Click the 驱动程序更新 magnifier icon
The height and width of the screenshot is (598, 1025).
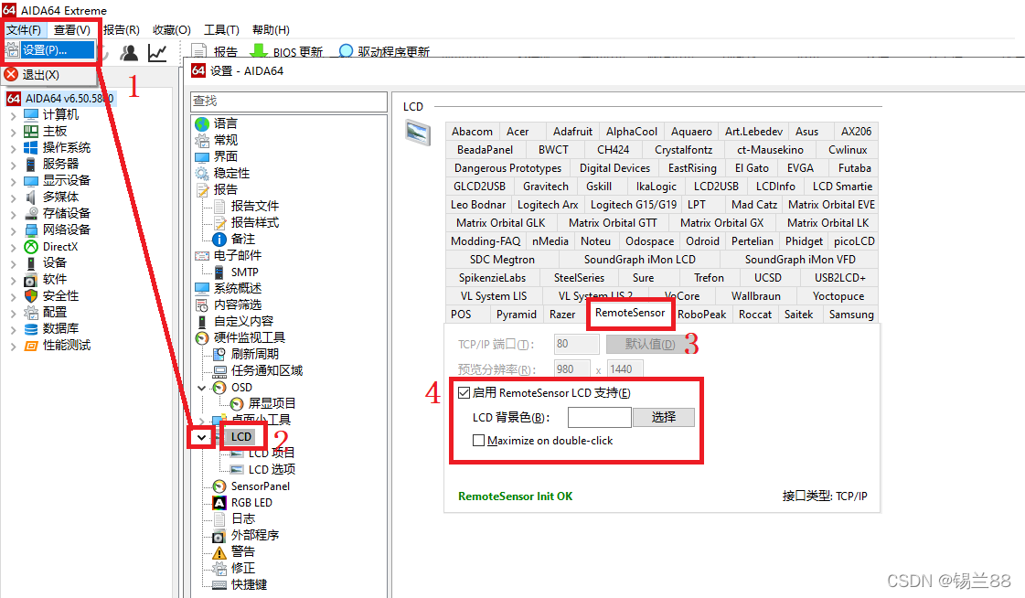click(346, 51)
